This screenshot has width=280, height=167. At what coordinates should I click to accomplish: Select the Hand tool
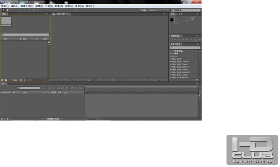8,10
